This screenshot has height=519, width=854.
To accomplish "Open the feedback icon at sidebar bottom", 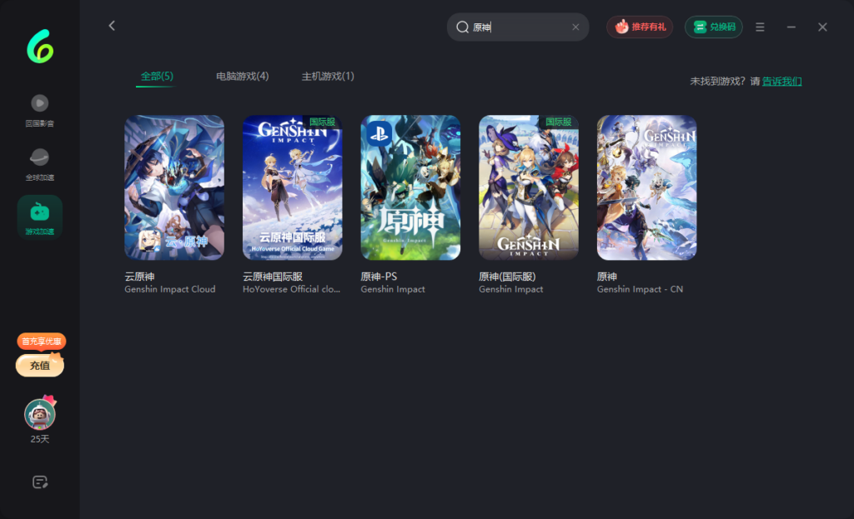I will [x=39, y=482].
